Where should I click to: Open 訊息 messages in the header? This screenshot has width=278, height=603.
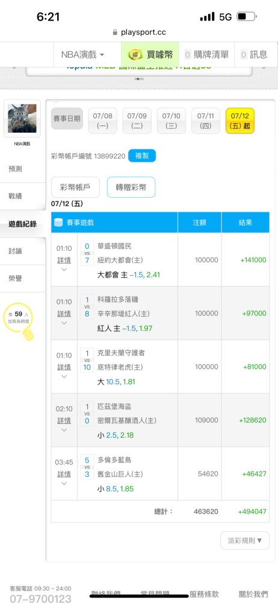[x=254, y=55]
